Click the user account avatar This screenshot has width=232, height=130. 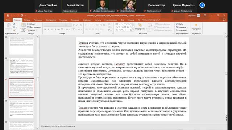pyautogui.click(x=198, y=16)
